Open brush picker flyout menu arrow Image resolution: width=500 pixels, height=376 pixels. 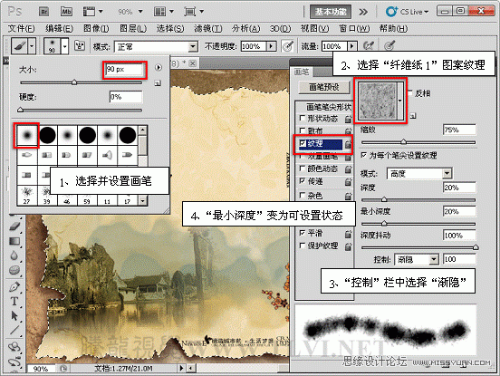[x=159, y=68]
